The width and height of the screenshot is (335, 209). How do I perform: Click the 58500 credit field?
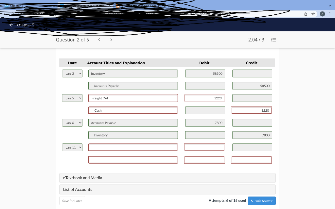click(252, 86)
